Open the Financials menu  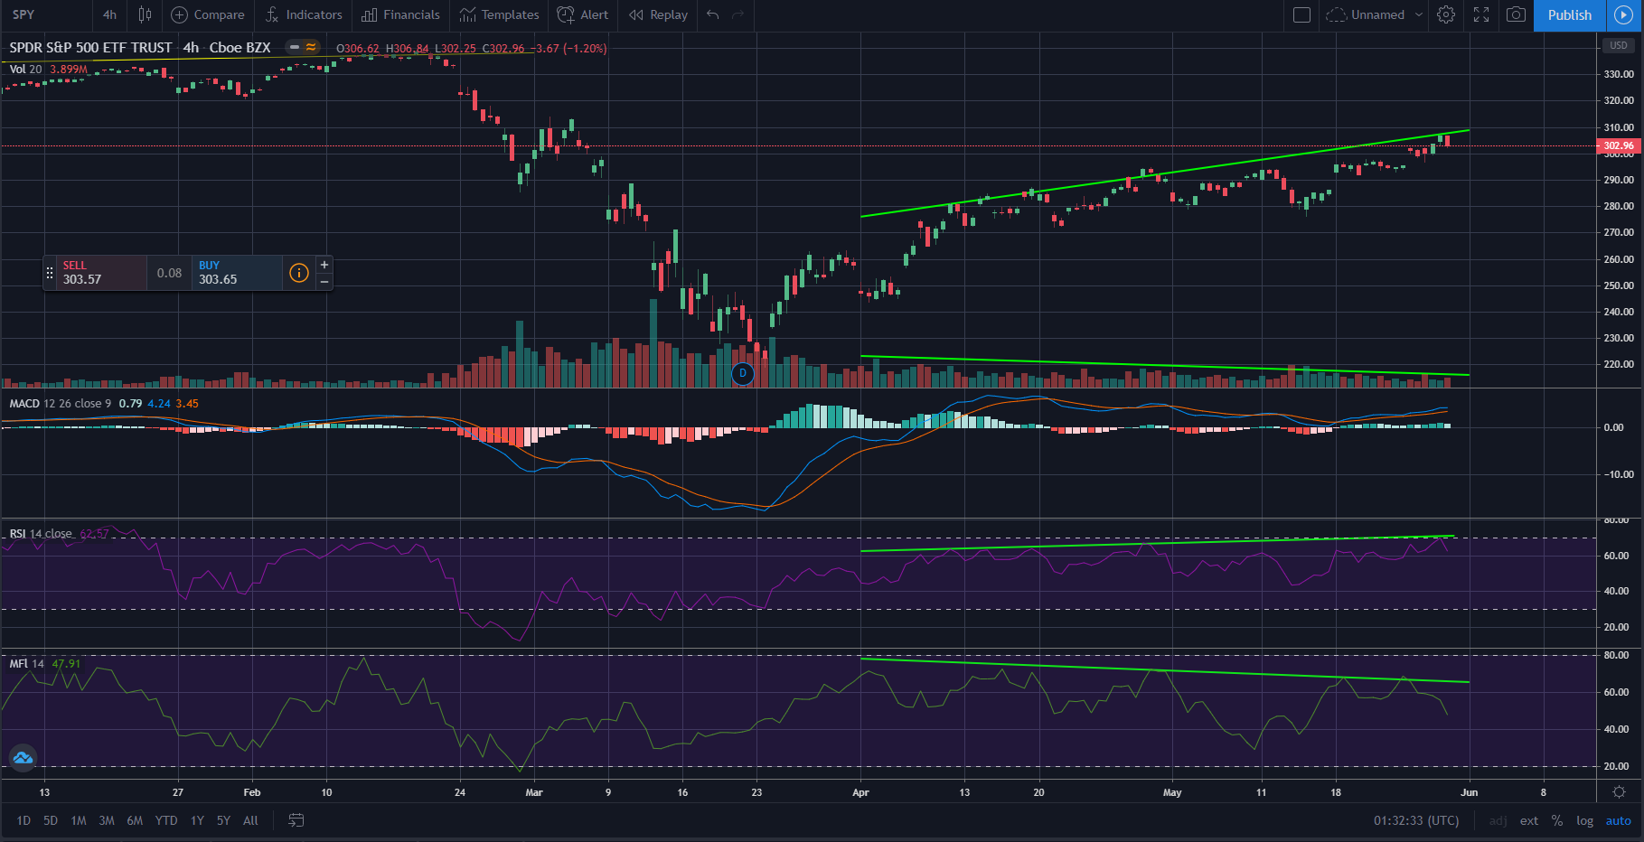(400, 14)
